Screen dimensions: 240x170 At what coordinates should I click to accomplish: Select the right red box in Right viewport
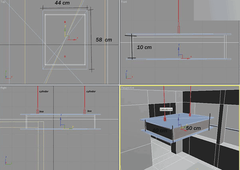pos(85,111)
